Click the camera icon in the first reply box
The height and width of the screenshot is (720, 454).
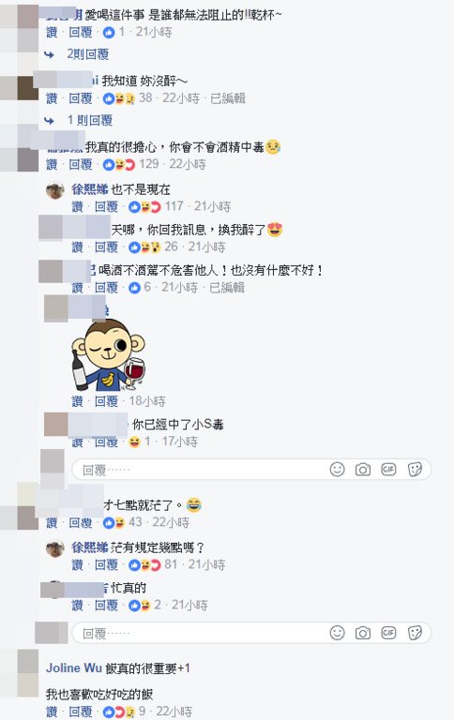click(x=363, y=470)
